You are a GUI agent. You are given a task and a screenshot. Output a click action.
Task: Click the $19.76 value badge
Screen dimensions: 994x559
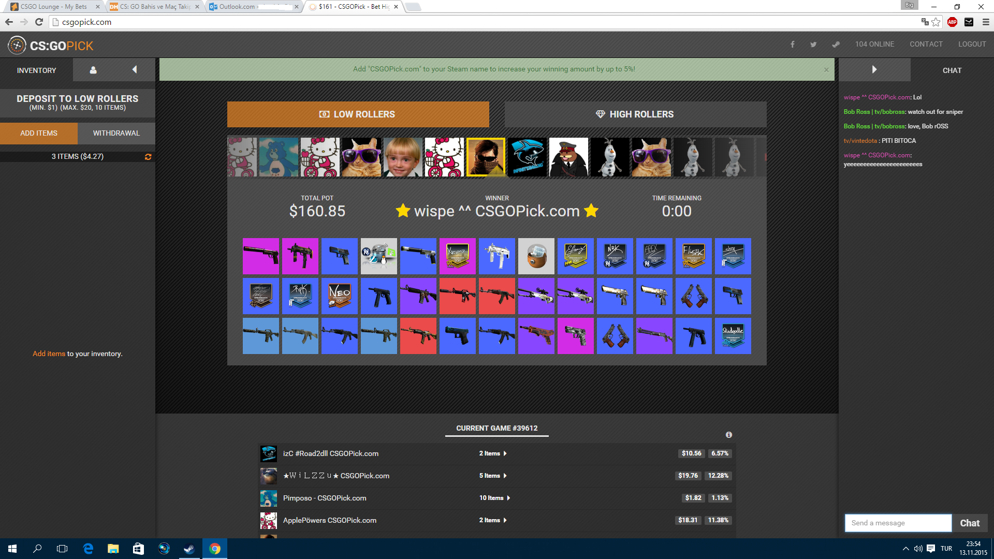(688, 476)
